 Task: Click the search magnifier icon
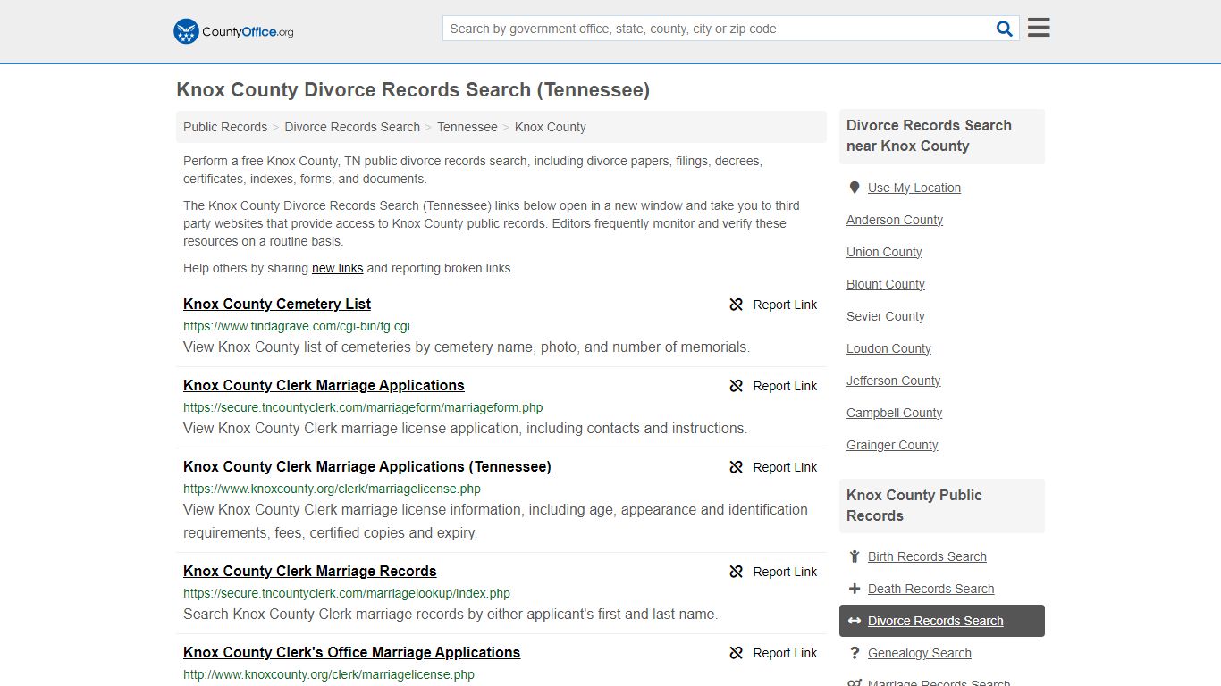point(1005,29)
